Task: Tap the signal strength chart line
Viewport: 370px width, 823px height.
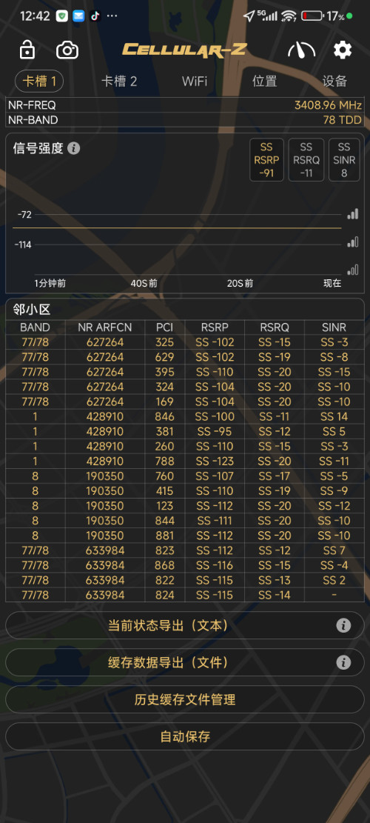Action: (x=177, y=228)
